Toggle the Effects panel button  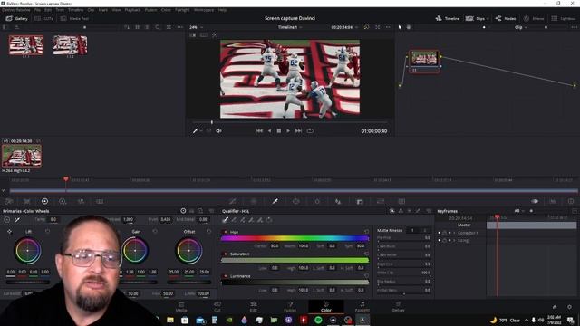click(534, 18)
